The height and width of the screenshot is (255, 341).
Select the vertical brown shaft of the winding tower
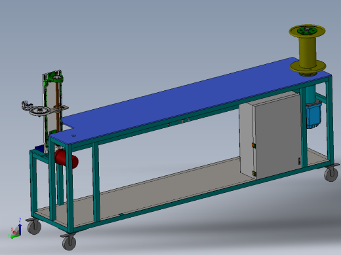coord(57,106)
